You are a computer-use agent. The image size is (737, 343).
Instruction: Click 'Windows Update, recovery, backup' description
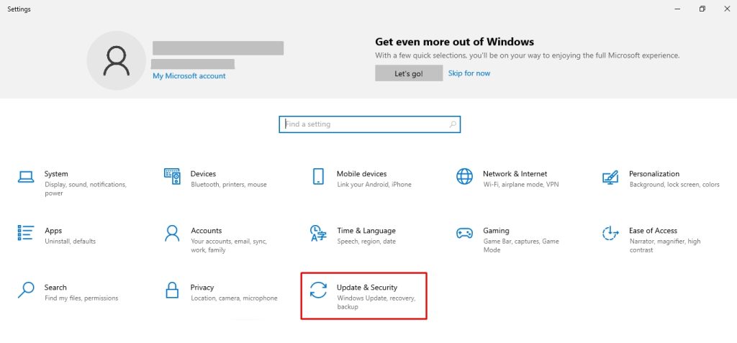376,303
